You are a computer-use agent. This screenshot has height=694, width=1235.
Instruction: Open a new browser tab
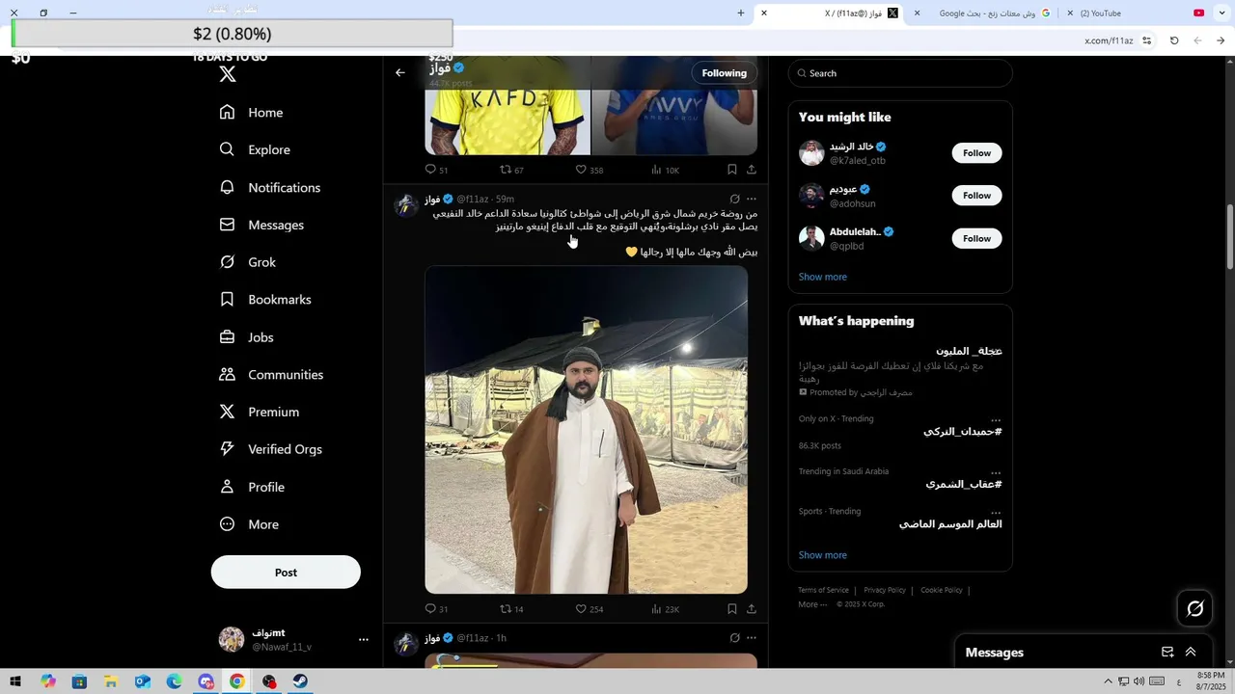[741, 13]
